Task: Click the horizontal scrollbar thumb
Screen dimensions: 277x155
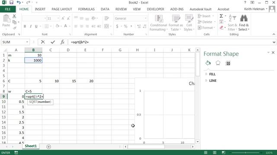Action: tap(146, 146)
